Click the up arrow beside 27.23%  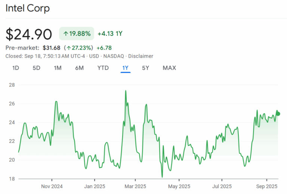(69, 48)
